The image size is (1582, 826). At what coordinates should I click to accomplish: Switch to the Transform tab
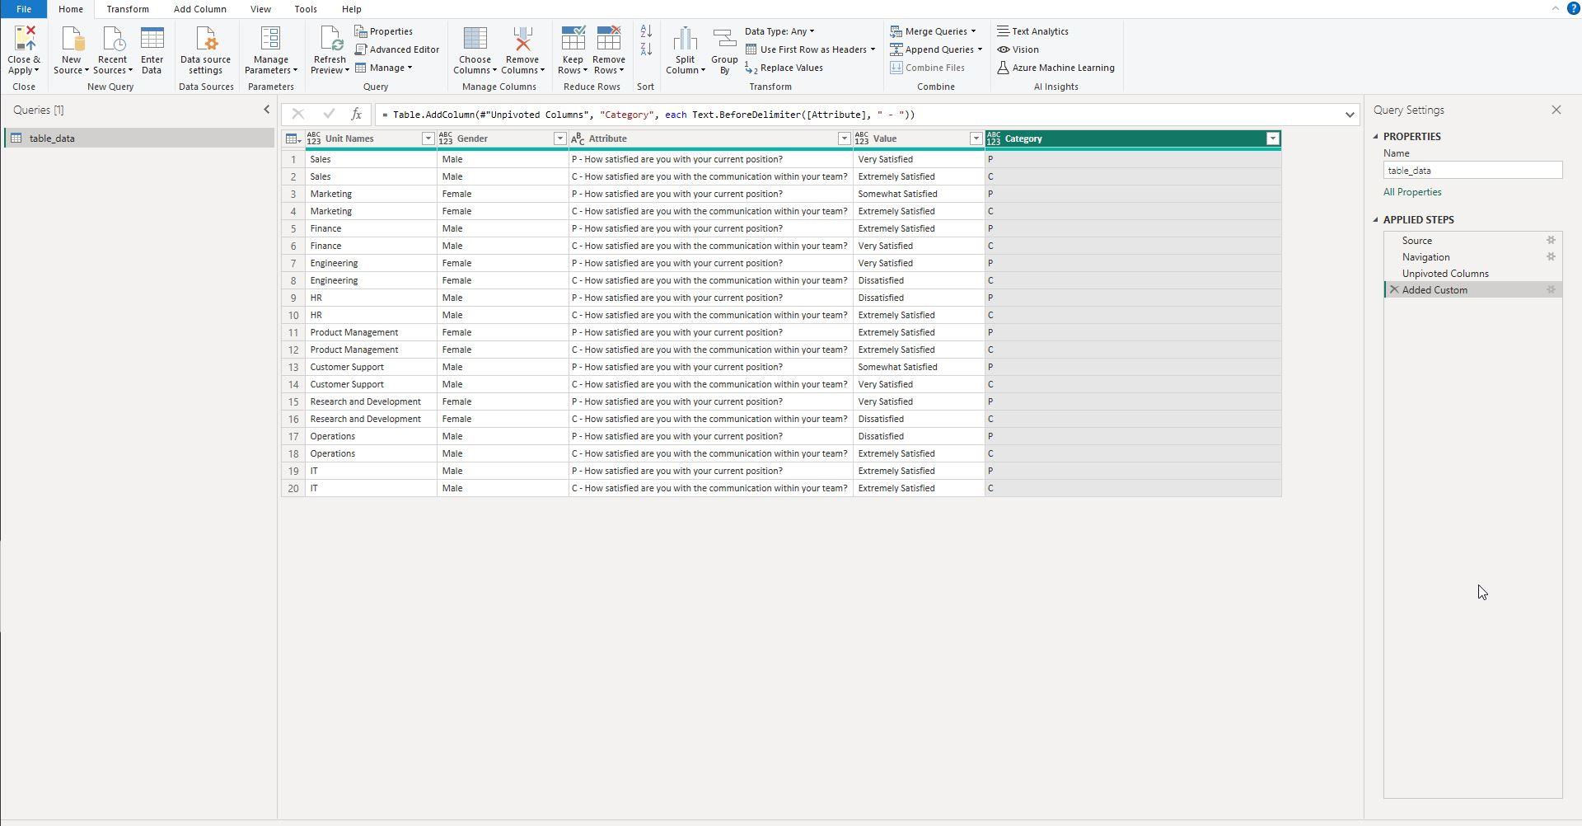click(127, 9)
